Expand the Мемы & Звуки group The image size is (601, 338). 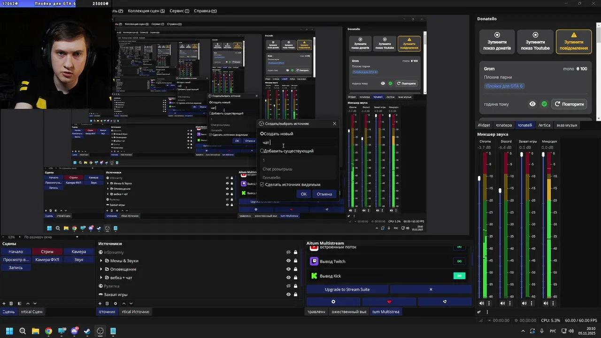pyautogui.click(x=101, y=261)
